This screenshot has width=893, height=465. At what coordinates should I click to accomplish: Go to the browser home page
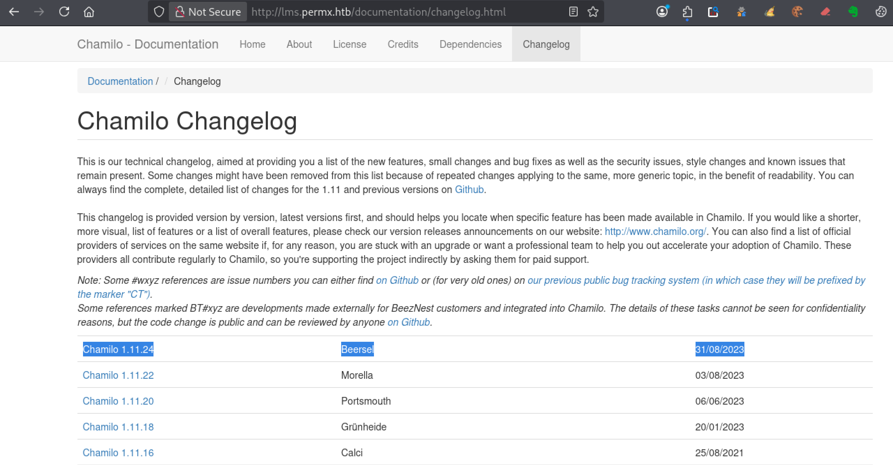(x=89, y=12)
